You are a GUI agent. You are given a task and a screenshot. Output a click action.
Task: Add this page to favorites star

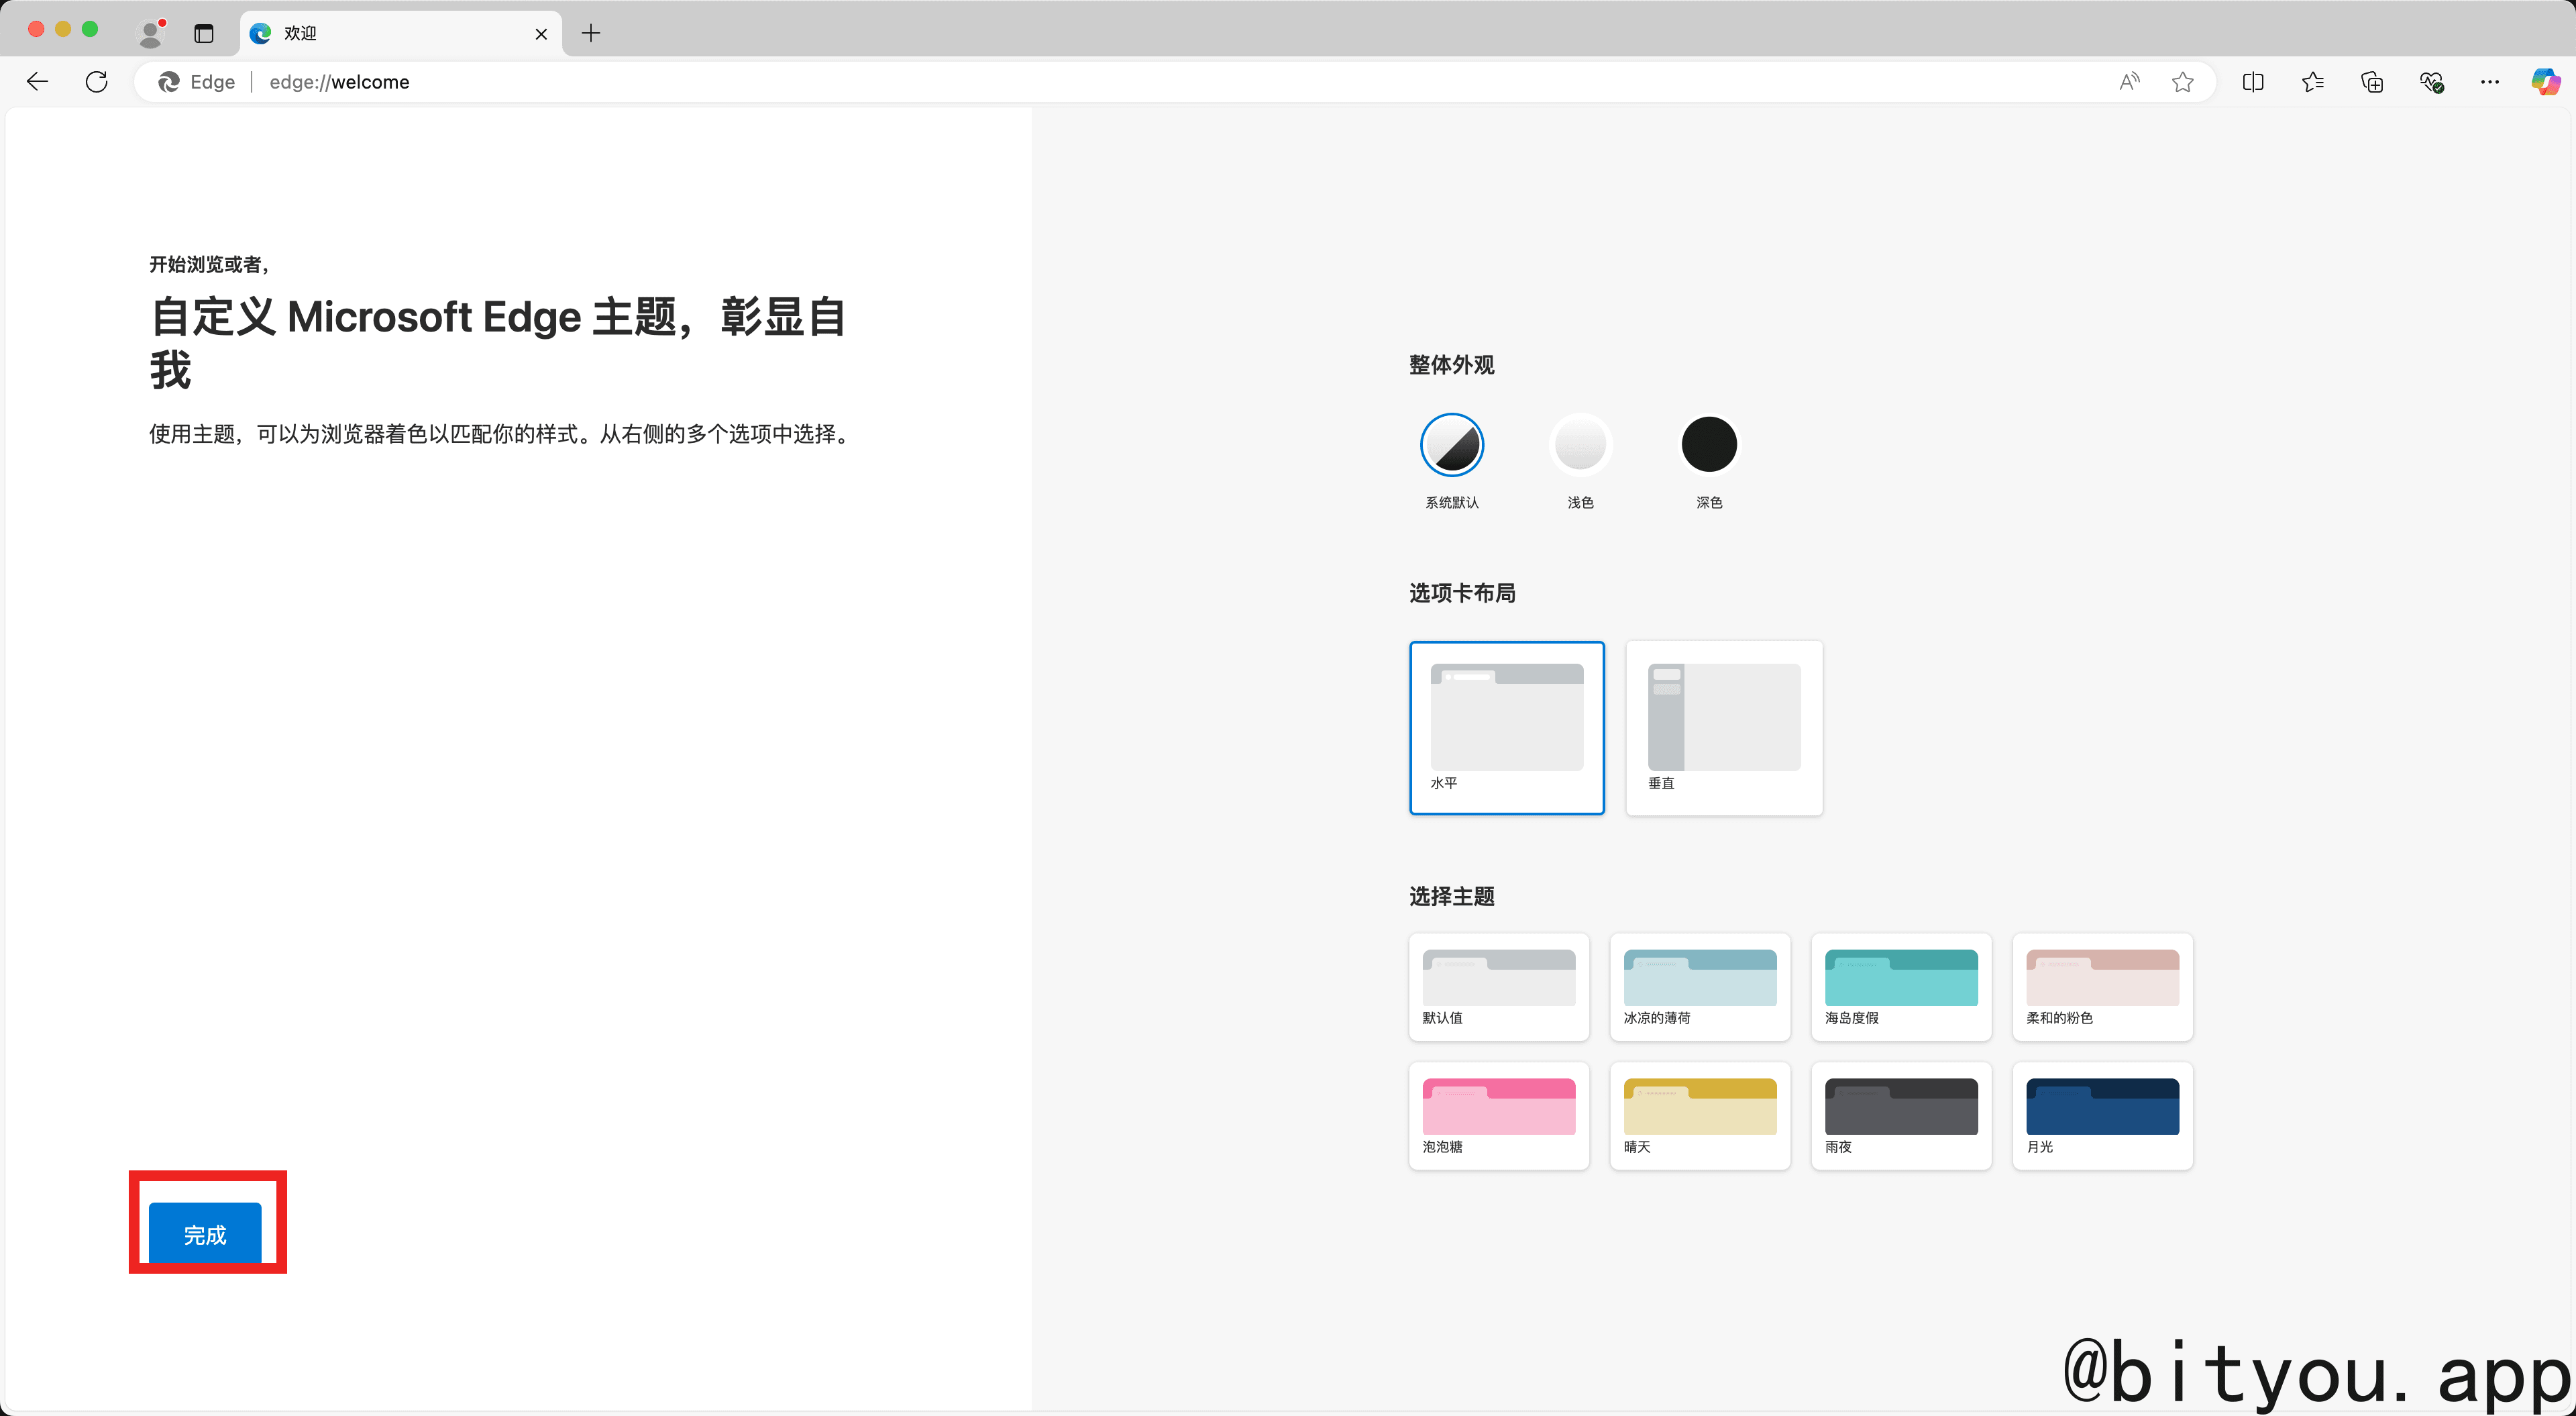pos(2183,82)
